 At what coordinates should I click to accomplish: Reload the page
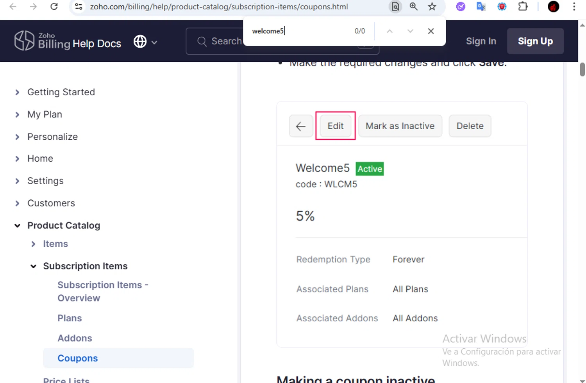54,7
